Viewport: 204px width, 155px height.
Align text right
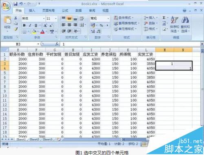point(75,25)
